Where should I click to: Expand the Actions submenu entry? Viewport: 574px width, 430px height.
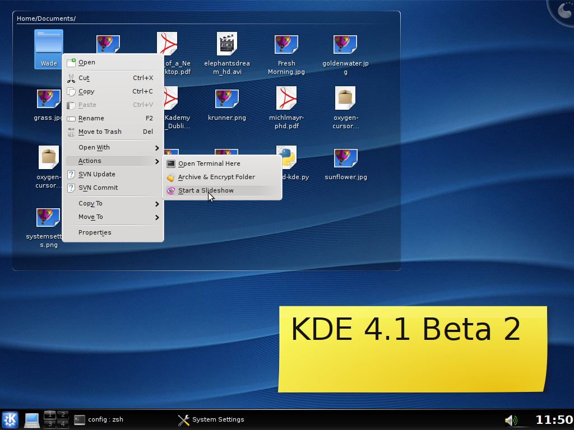(x=113, y=161)
